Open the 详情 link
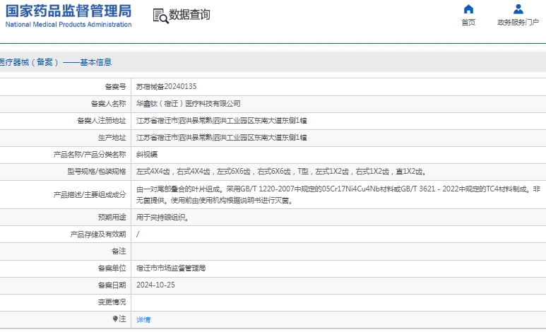The height and width of the screenshot is (332, 546). coord(143,319)
